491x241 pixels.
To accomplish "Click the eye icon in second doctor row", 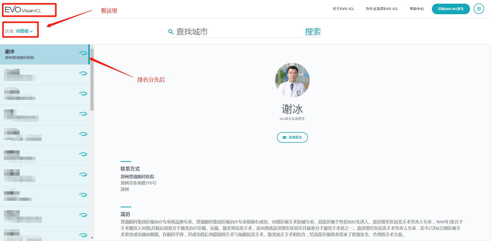I will [83, 73].
